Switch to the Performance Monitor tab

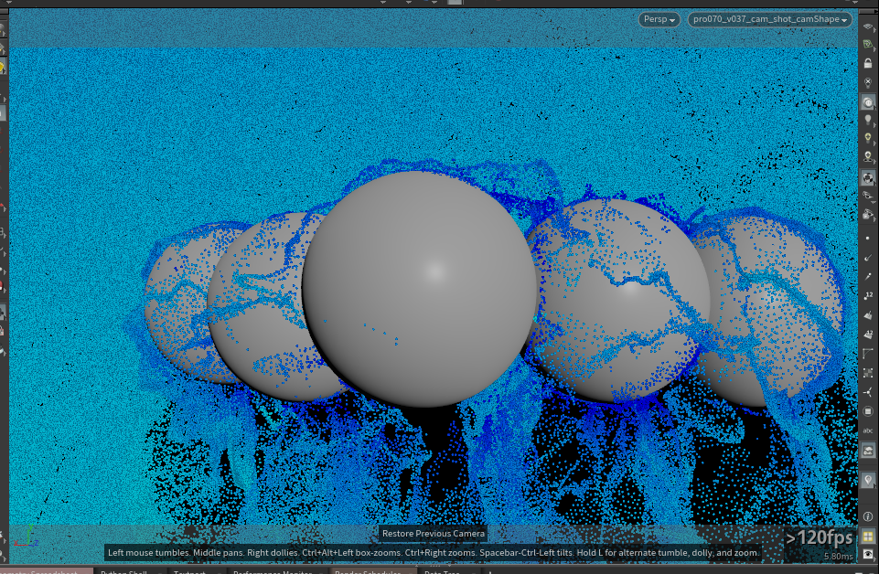273,571
